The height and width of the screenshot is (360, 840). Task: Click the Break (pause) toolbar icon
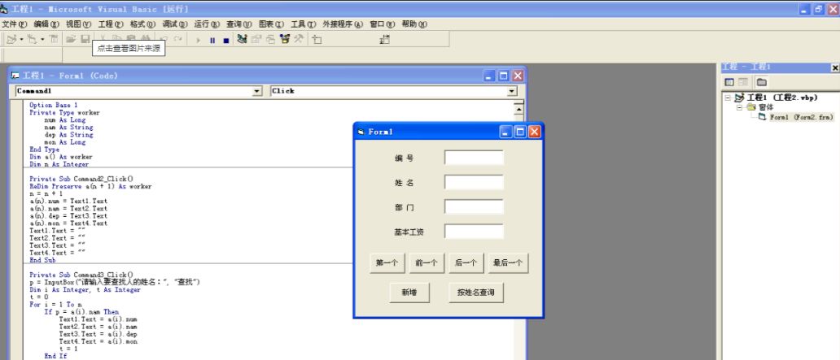click(x=212, y=40)
